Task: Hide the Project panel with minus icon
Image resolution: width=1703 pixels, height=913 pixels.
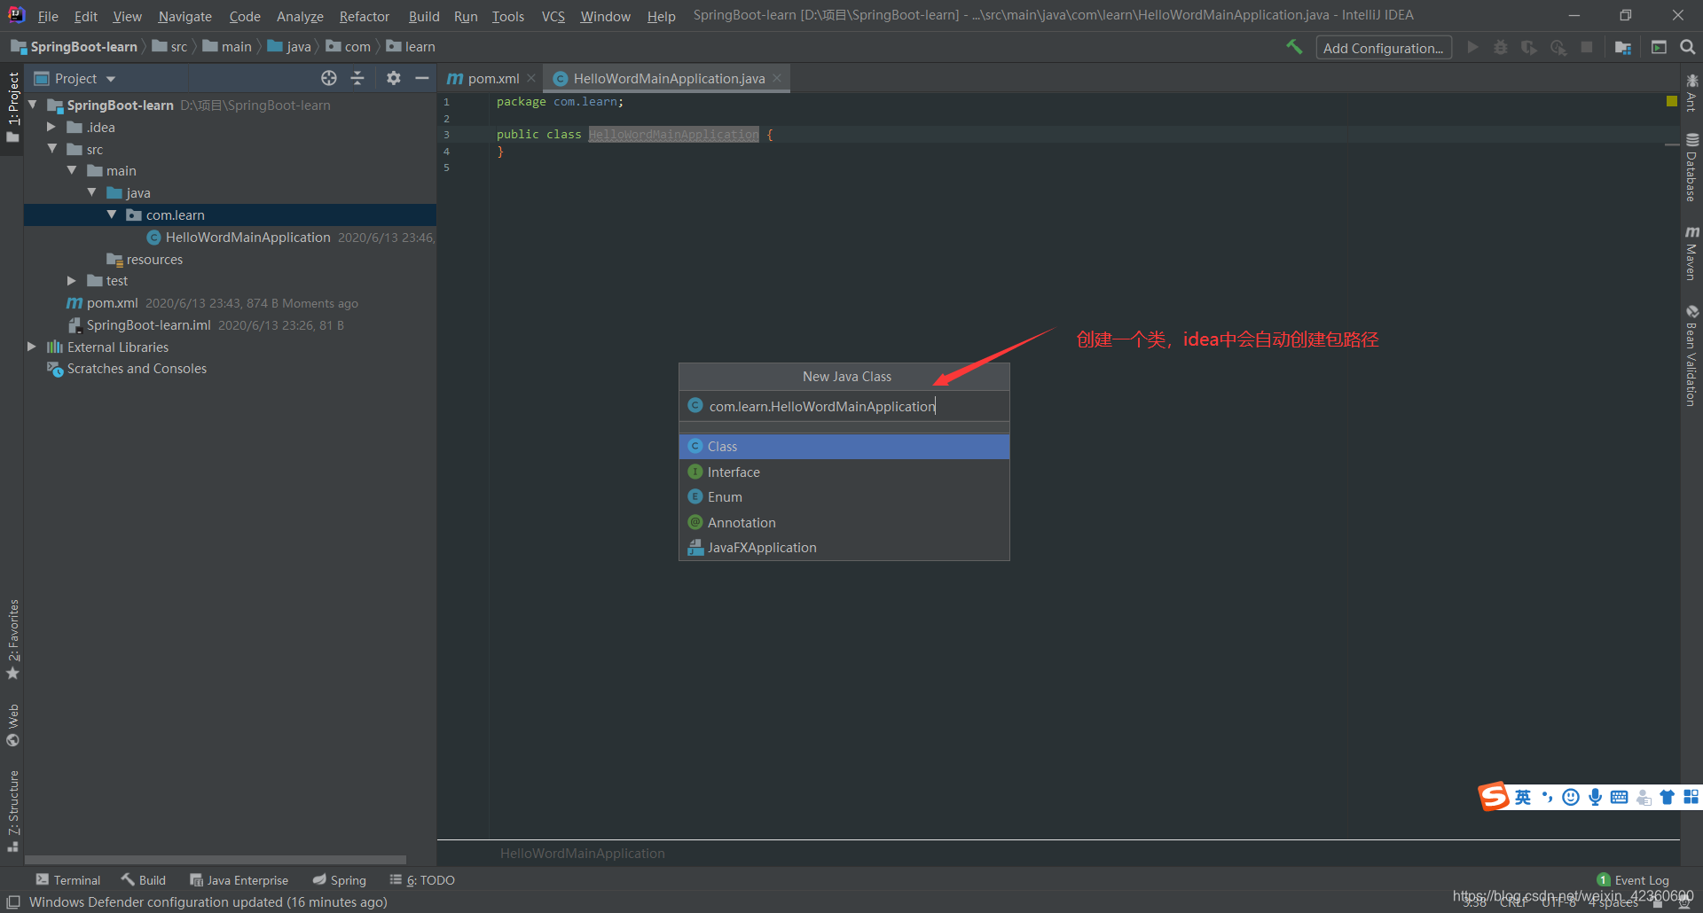Action: 422,78
